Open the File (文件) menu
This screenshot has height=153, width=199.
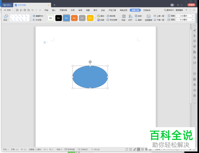click(8, 10)
